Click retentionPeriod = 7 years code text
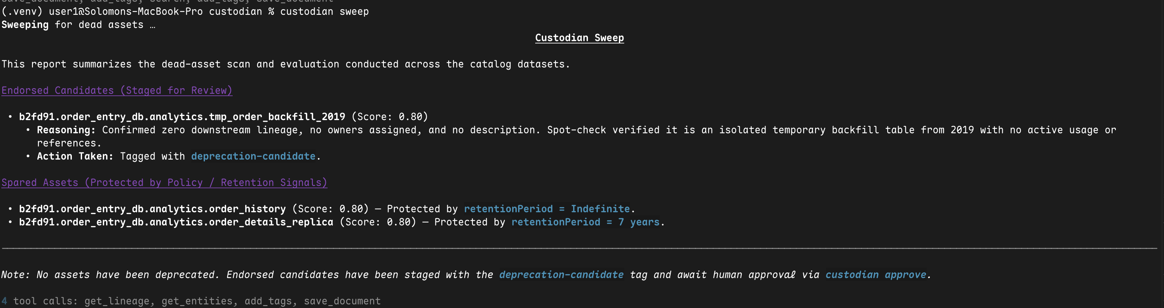This screenshot has height=308, width=1164. [x=585, y=222]
